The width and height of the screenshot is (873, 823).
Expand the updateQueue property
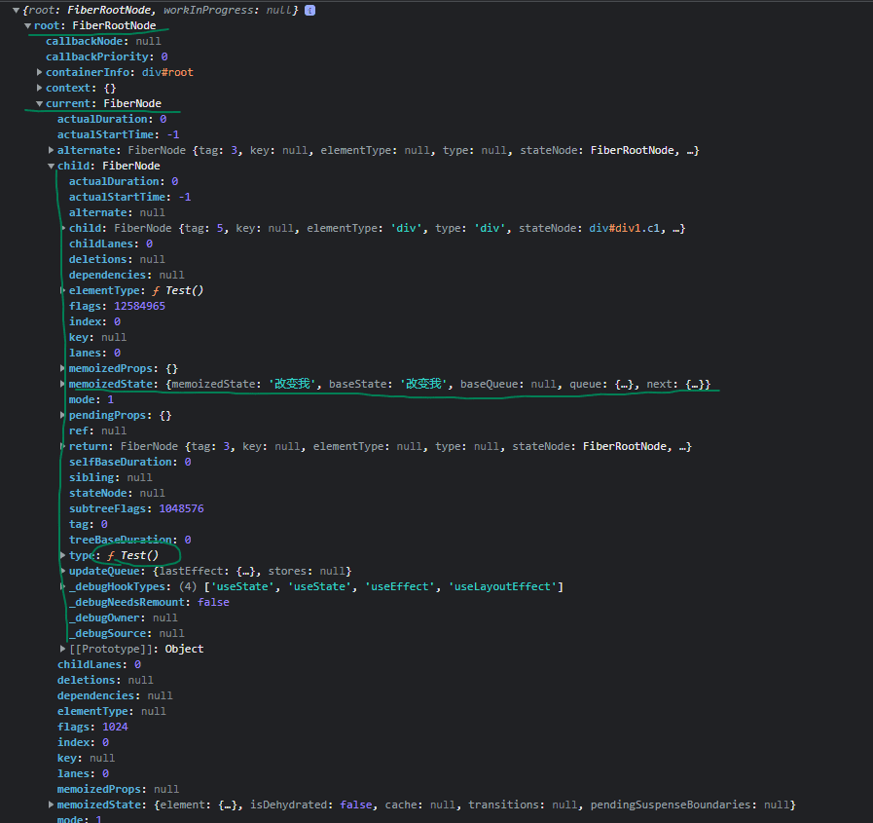(x=61, y=570)
